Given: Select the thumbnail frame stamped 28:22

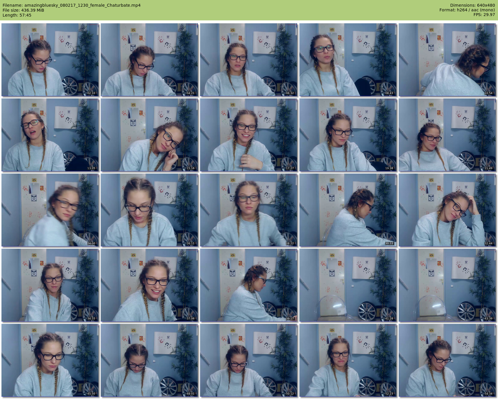Looking at the screenshot, I should pos(249,210).
